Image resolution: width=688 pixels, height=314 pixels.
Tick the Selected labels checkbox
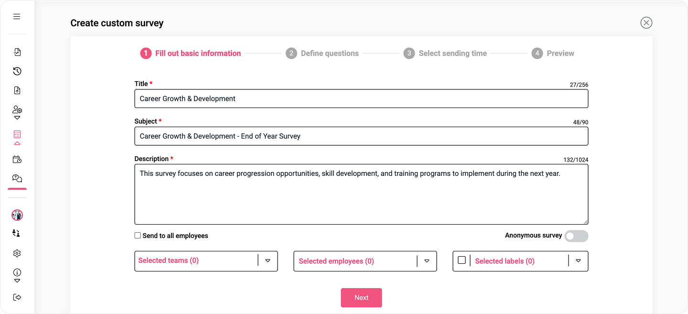(x=462, y=260)
